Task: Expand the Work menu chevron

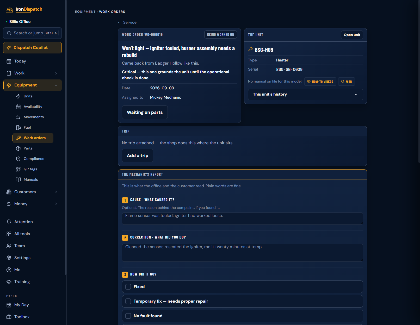Action: [x=56, y=73]
